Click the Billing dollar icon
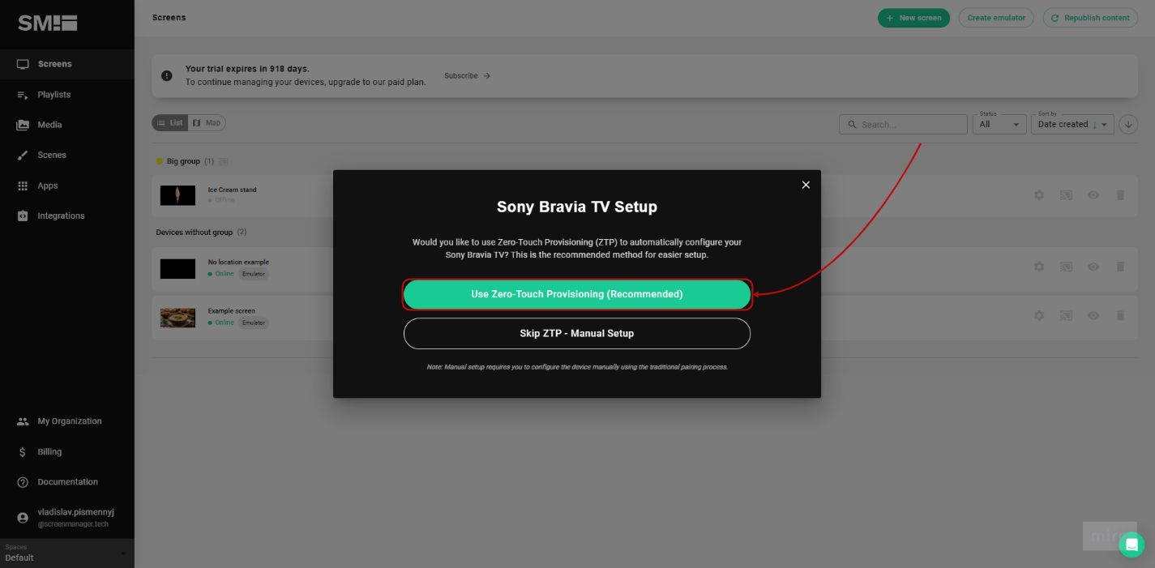1155x568 pixels. [23, 452]
